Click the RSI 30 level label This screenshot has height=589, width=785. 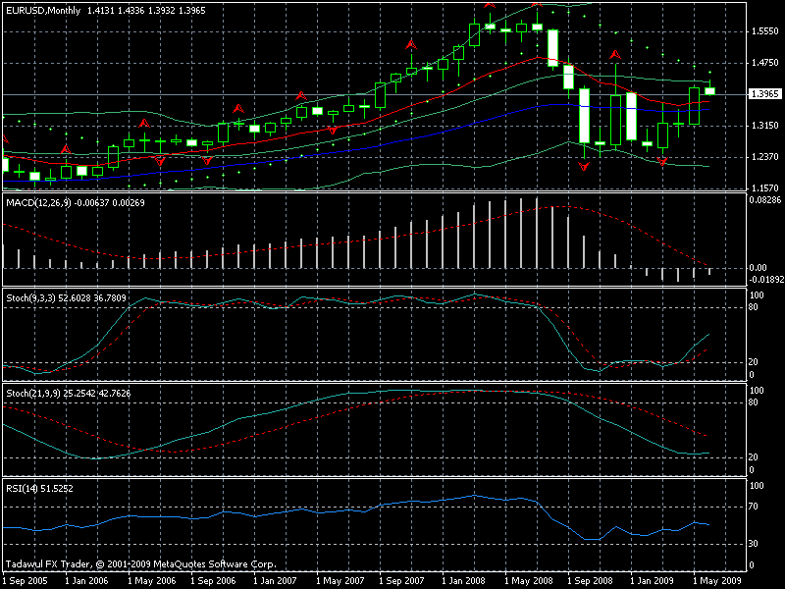754,544
